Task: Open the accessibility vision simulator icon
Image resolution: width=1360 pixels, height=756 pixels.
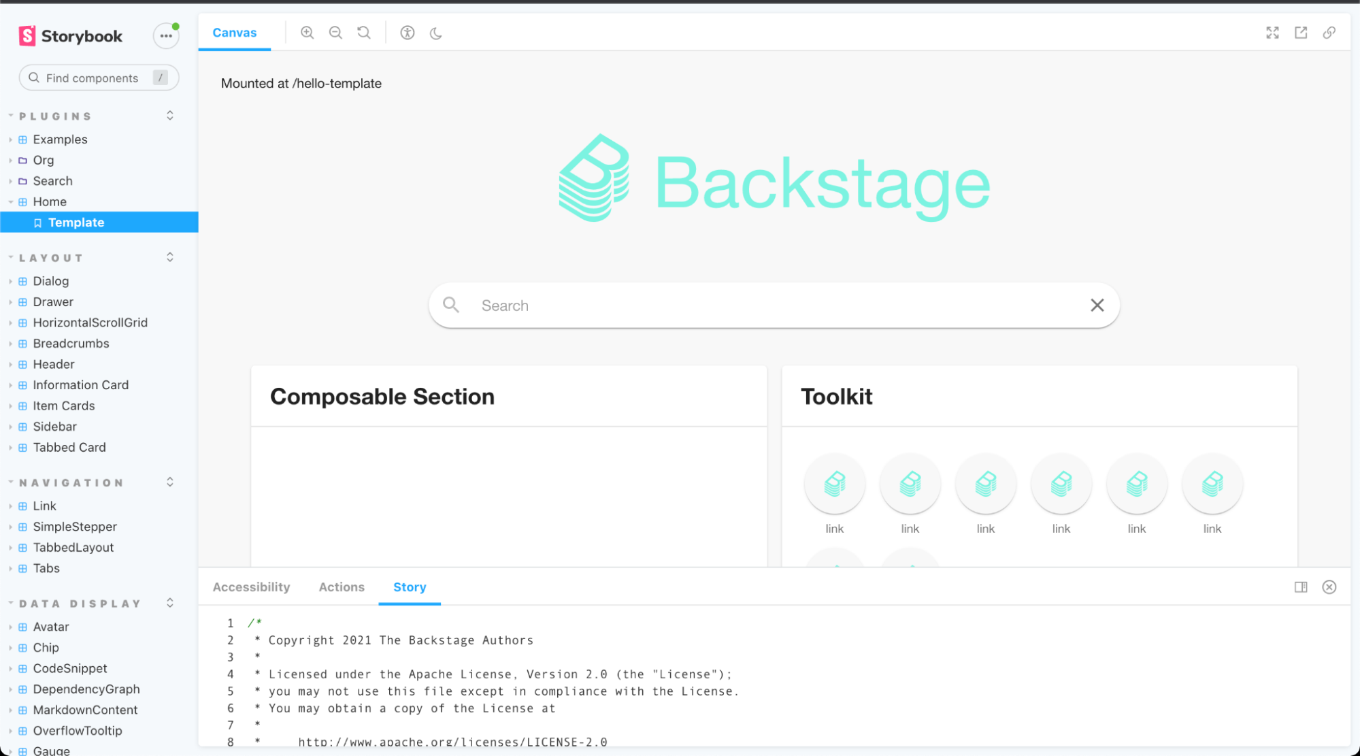Action: 408,33
